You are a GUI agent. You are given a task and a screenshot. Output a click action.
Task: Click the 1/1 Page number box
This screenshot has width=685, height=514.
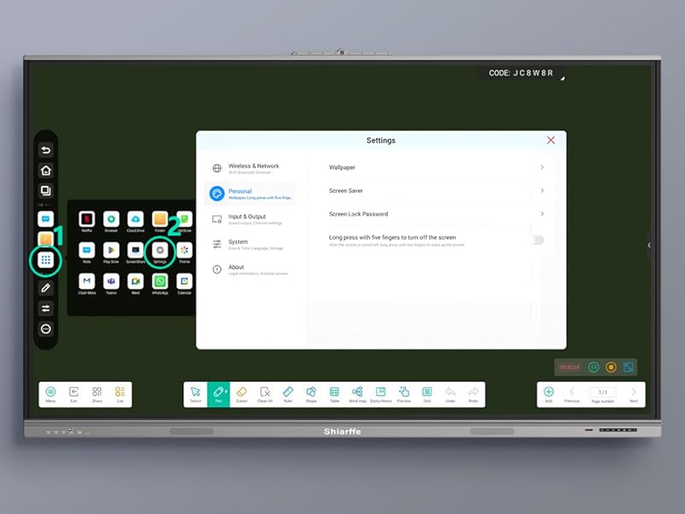coord(603,392)
